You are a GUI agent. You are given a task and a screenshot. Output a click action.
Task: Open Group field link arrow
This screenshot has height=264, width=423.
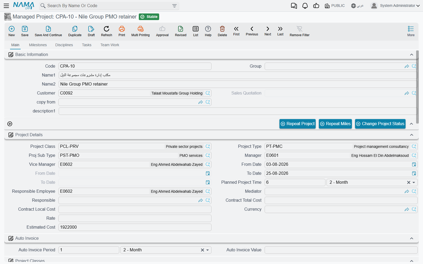coord(407,66)
